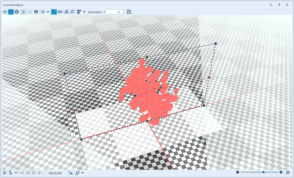Click the zoom-in plus button
Screen dimensions: 294x178
281,172
